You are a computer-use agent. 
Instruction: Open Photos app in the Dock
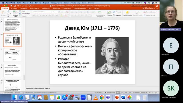[129, 97]
